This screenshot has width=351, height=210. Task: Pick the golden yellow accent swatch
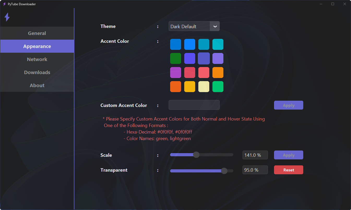click(190, 87)
